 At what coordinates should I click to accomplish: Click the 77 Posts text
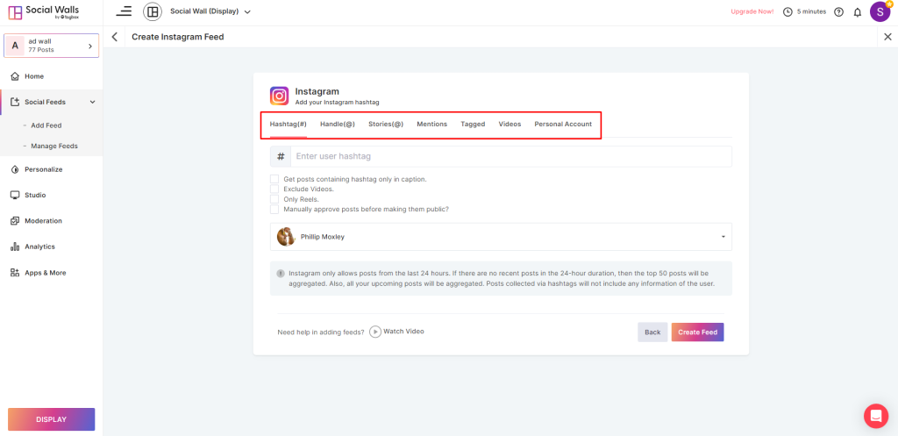(41, 50)
